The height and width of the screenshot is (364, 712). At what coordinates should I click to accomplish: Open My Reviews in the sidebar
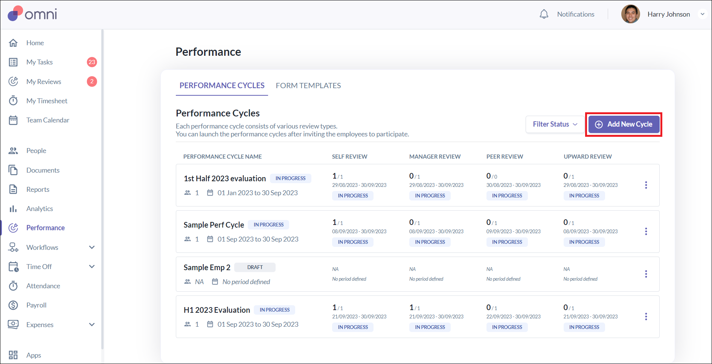pos(44,82)
